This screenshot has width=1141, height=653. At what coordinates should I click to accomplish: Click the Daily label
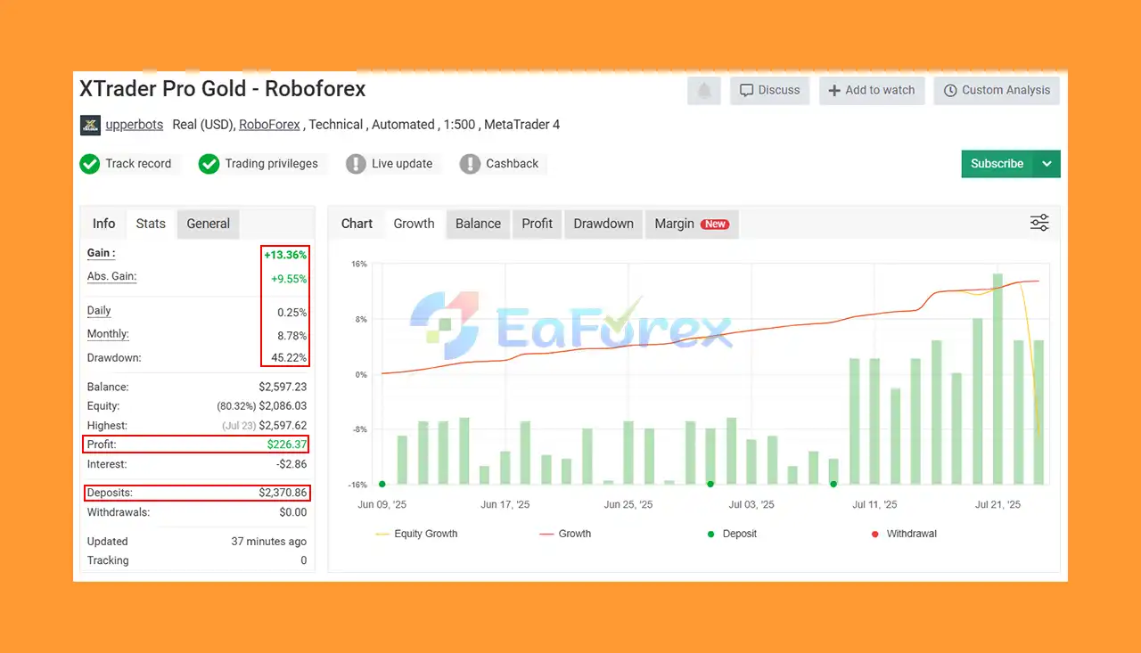click(99, 311)
